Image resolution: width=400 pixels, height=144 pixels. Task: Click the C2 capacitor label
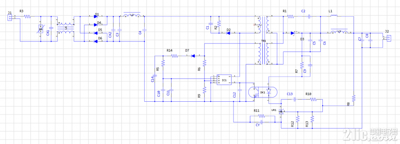[x=303, y=11]
